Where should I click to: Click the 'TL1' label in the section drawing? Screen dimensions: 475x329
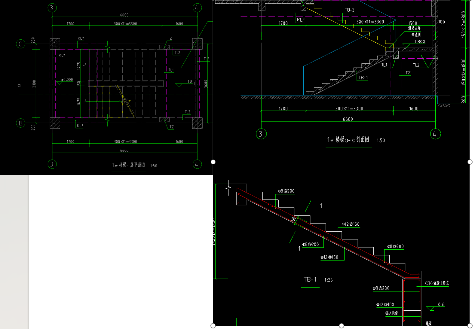(384, 65)
